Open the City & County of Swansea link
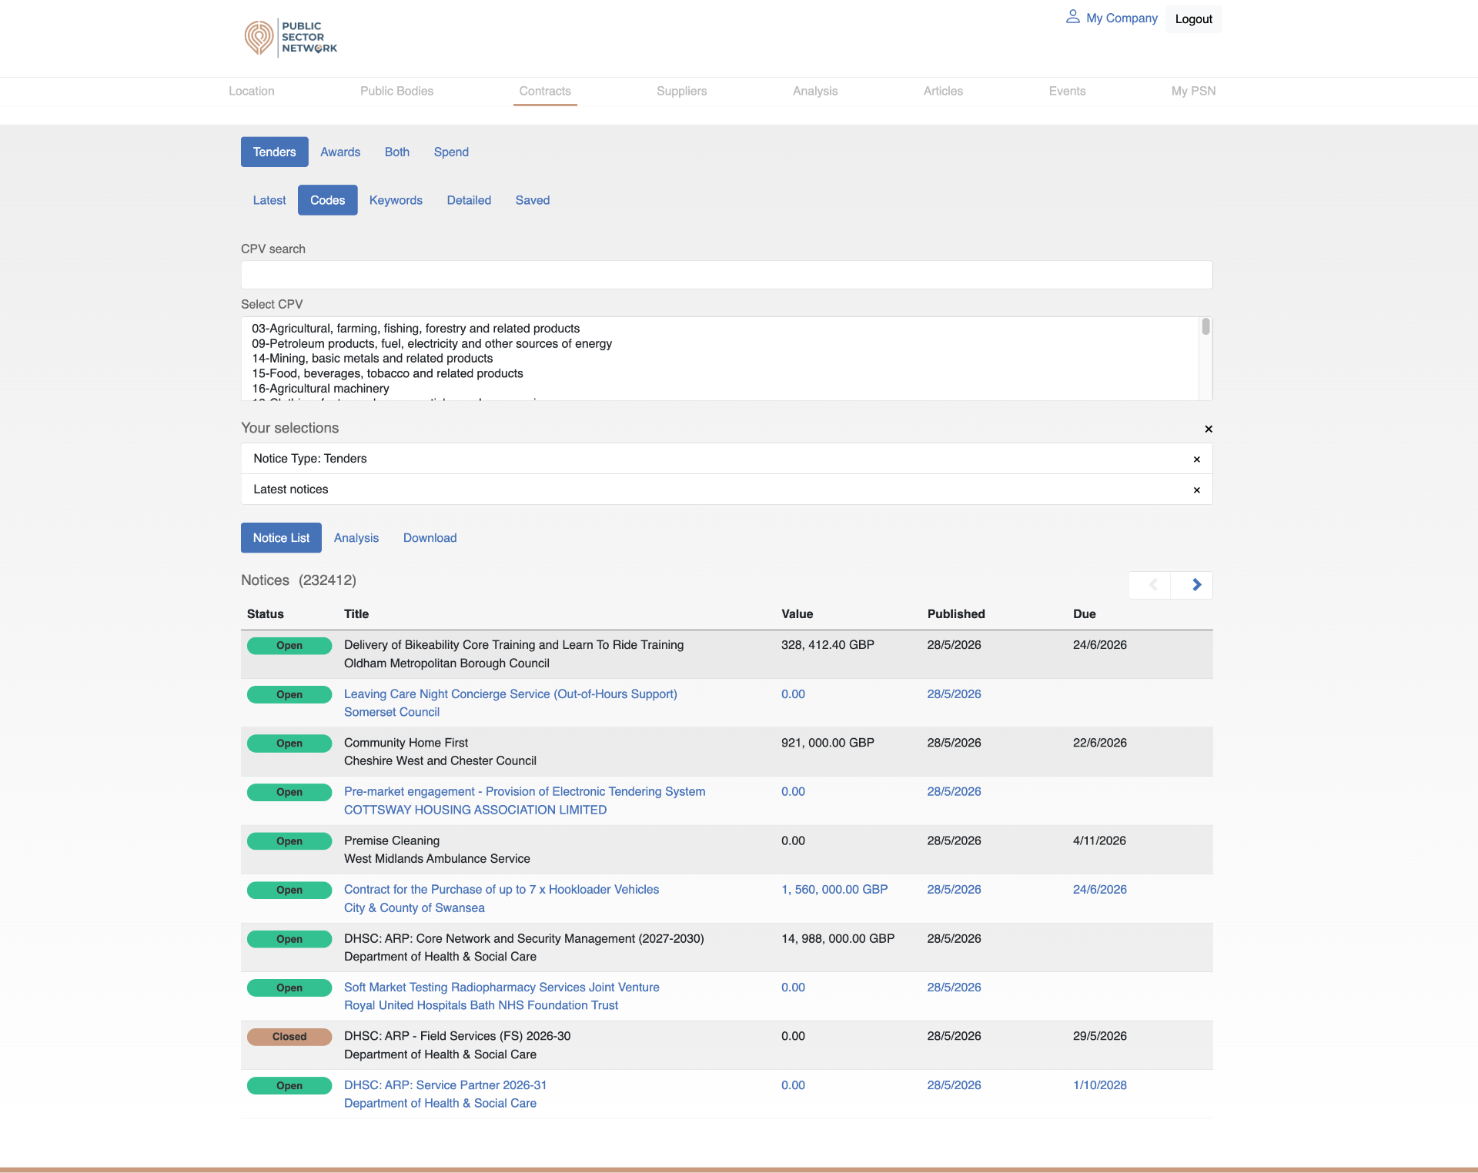The image size is (1478, 1173). (x=415, y=908)
